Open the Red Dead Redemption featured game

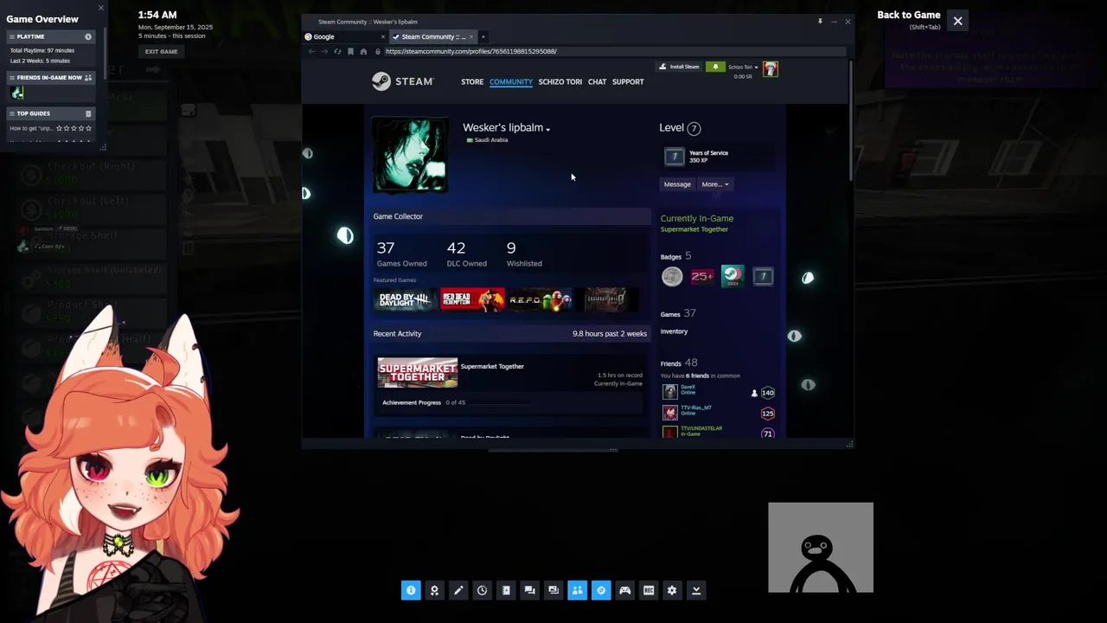[x=472, y=300]
